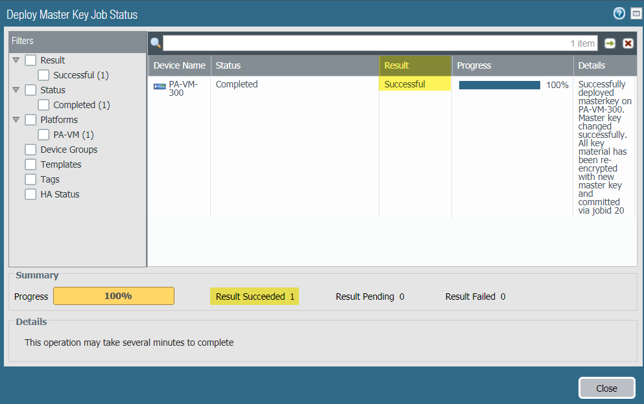Image resolution: width=644 pixels, height=404 pixels.
Task: Collapse the Status filter group
Action: [x=16, y=90]
